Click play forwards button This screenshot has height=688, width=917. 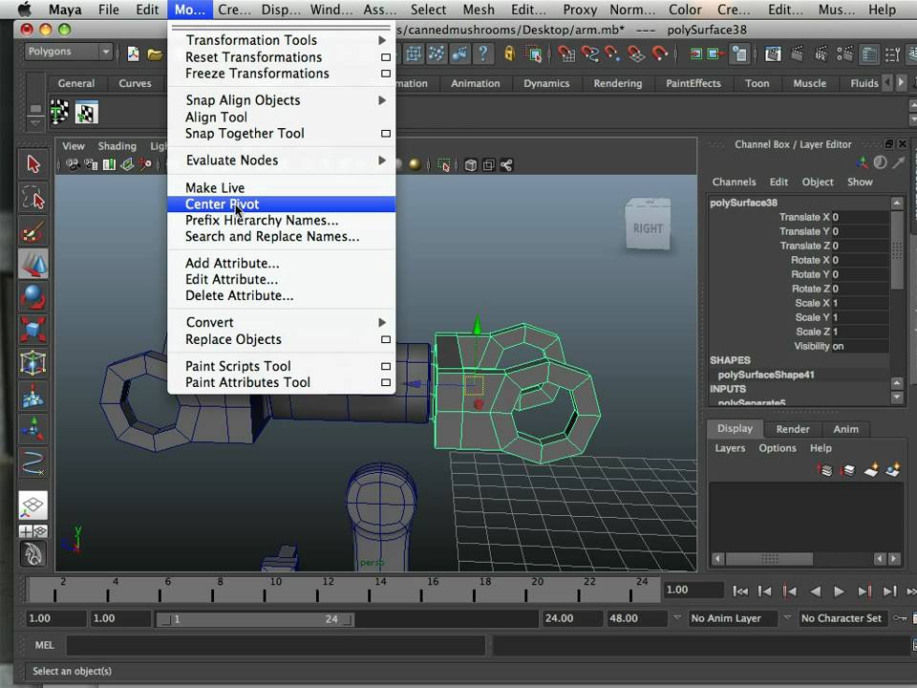[x=839, y=591]
